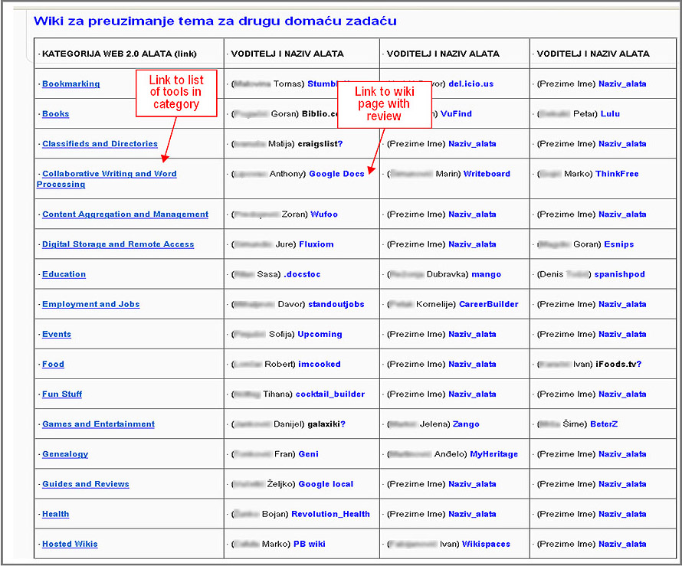Open the spanishpod review page

[x=620, y=274]
